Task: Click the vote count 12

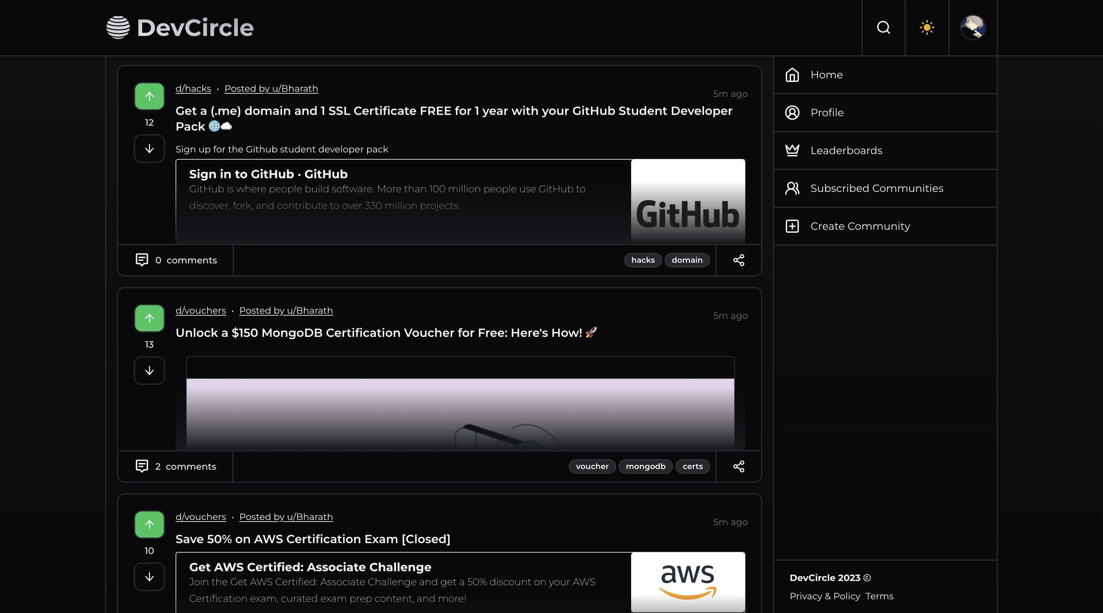Action: tap(149, 122)
